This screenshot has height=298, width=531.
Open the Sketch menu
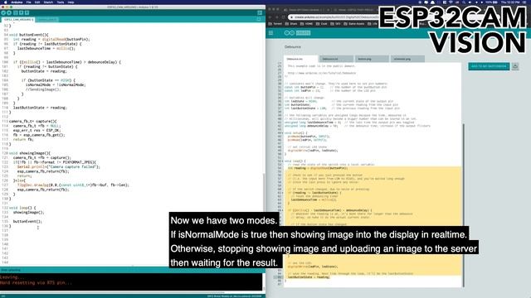(x=48, y=2)
